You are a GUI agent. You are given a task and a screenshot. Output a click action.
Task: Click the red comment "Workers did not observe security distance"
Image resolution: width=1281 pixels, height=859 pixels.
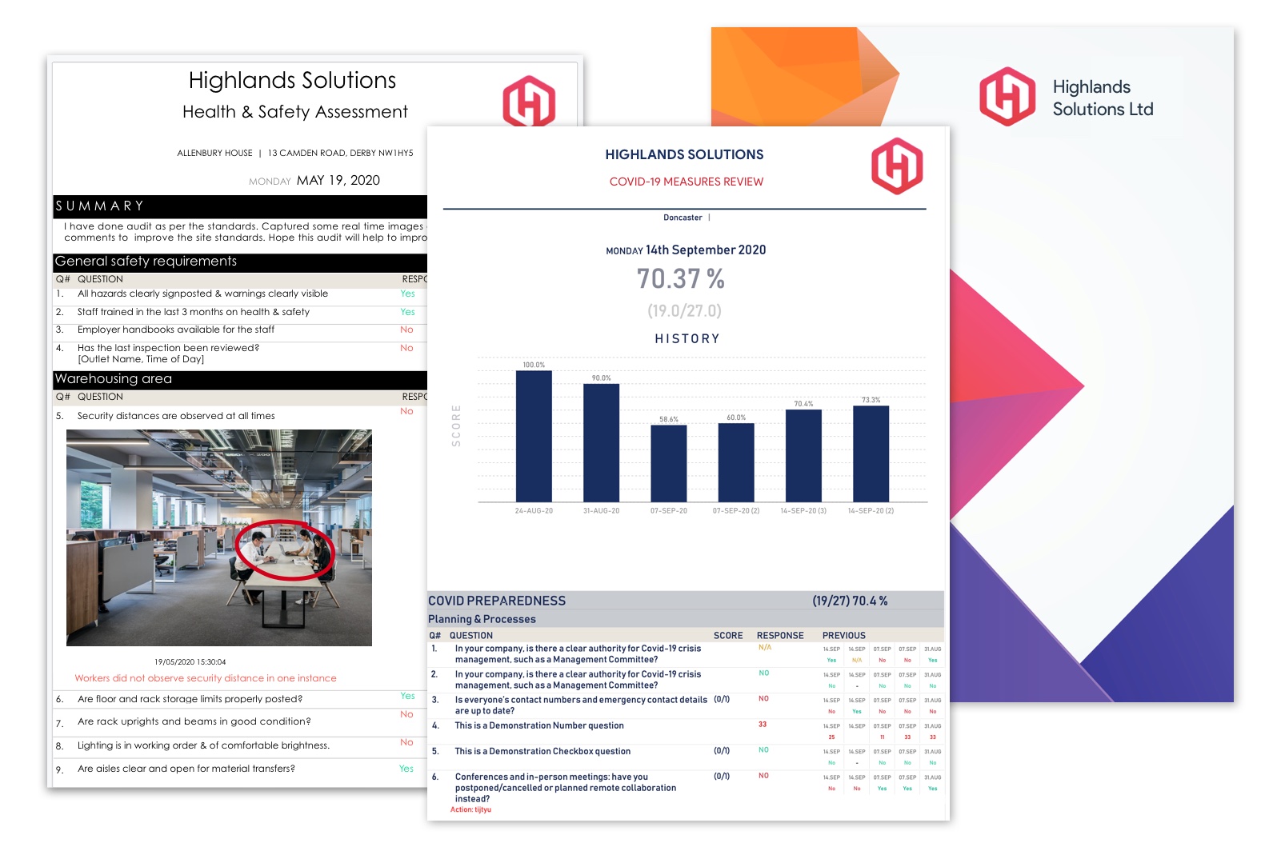point(206,678)
